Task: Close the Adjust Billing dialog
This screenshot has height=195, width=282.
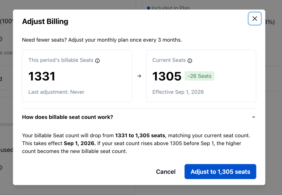Action: click(255, 18)
